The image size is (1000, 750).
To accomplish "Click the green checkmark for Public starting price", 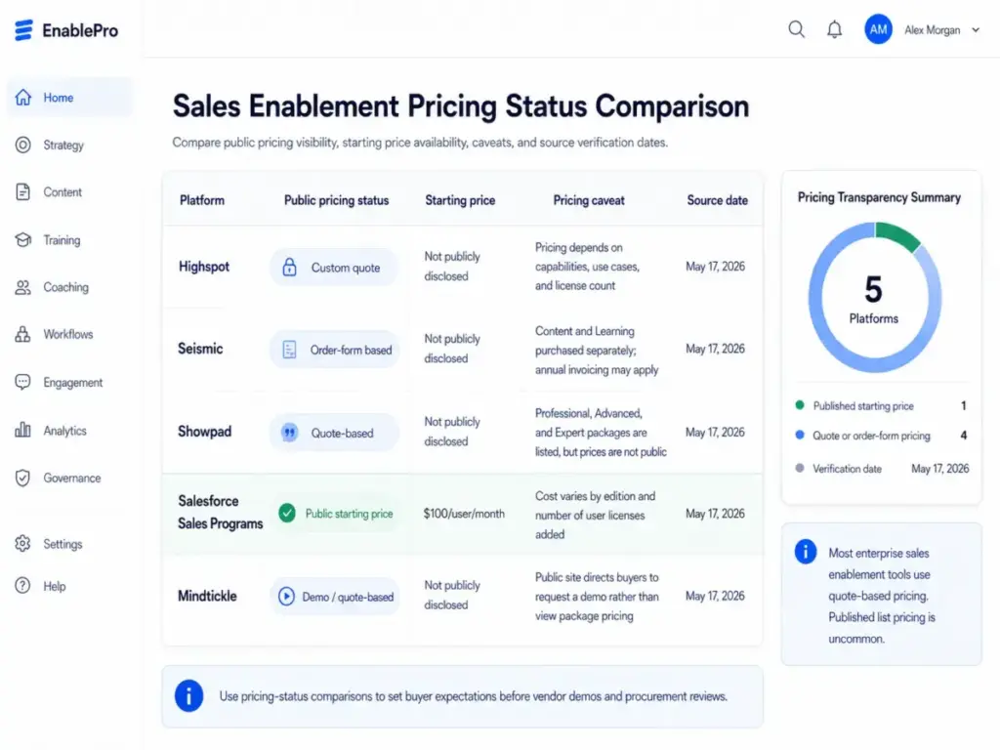I will [287, 513].
